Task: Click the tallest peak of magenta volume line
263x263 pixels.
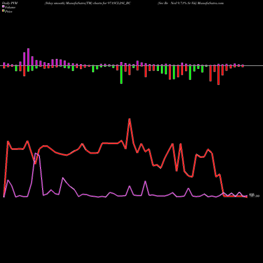Action: pyautogui.click(x=36, y=154)
